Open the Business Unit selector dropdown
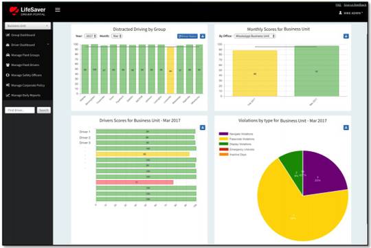The image size is (371, 248). pos(27,25)
